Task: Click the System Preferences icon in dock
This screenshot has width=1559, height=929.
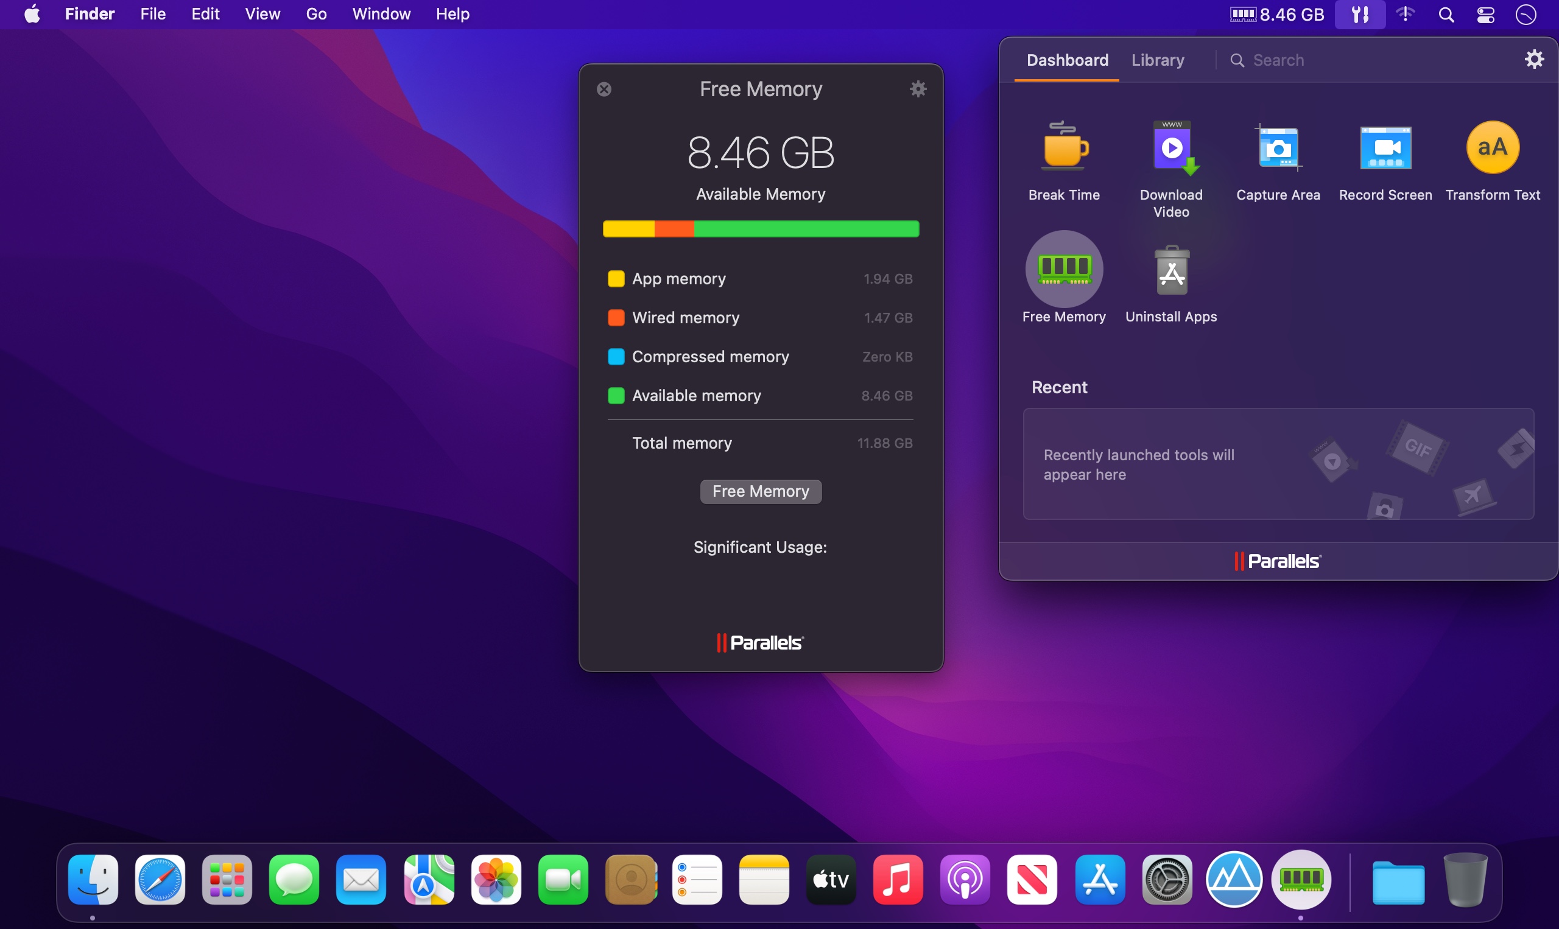Action: 1166,879
